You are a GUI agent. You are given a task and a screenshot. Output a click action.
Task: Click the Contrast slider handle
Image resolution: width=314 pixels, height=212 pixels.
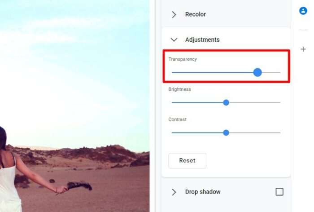[226, 132]
